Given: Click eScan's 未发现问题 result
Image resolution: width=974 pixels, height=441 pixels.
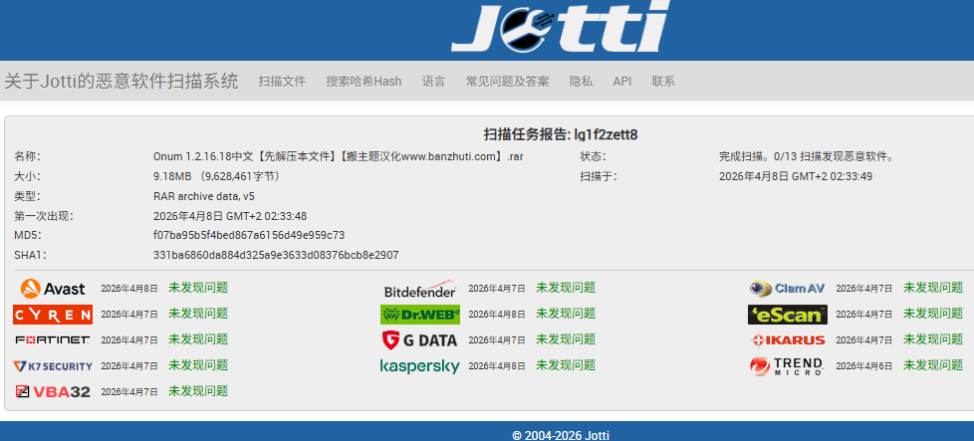Looking at the screenshot, I should tap(933, 313).
